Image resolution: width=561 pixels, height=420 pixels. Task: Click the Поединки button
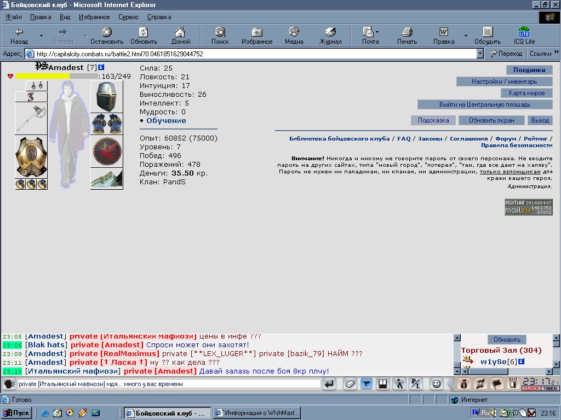529,70
